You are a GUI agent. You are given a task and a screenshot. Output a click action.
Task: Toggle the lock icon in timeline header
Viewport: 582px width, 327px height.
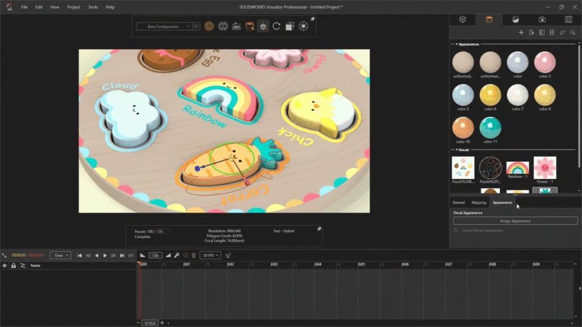point(14,265)
